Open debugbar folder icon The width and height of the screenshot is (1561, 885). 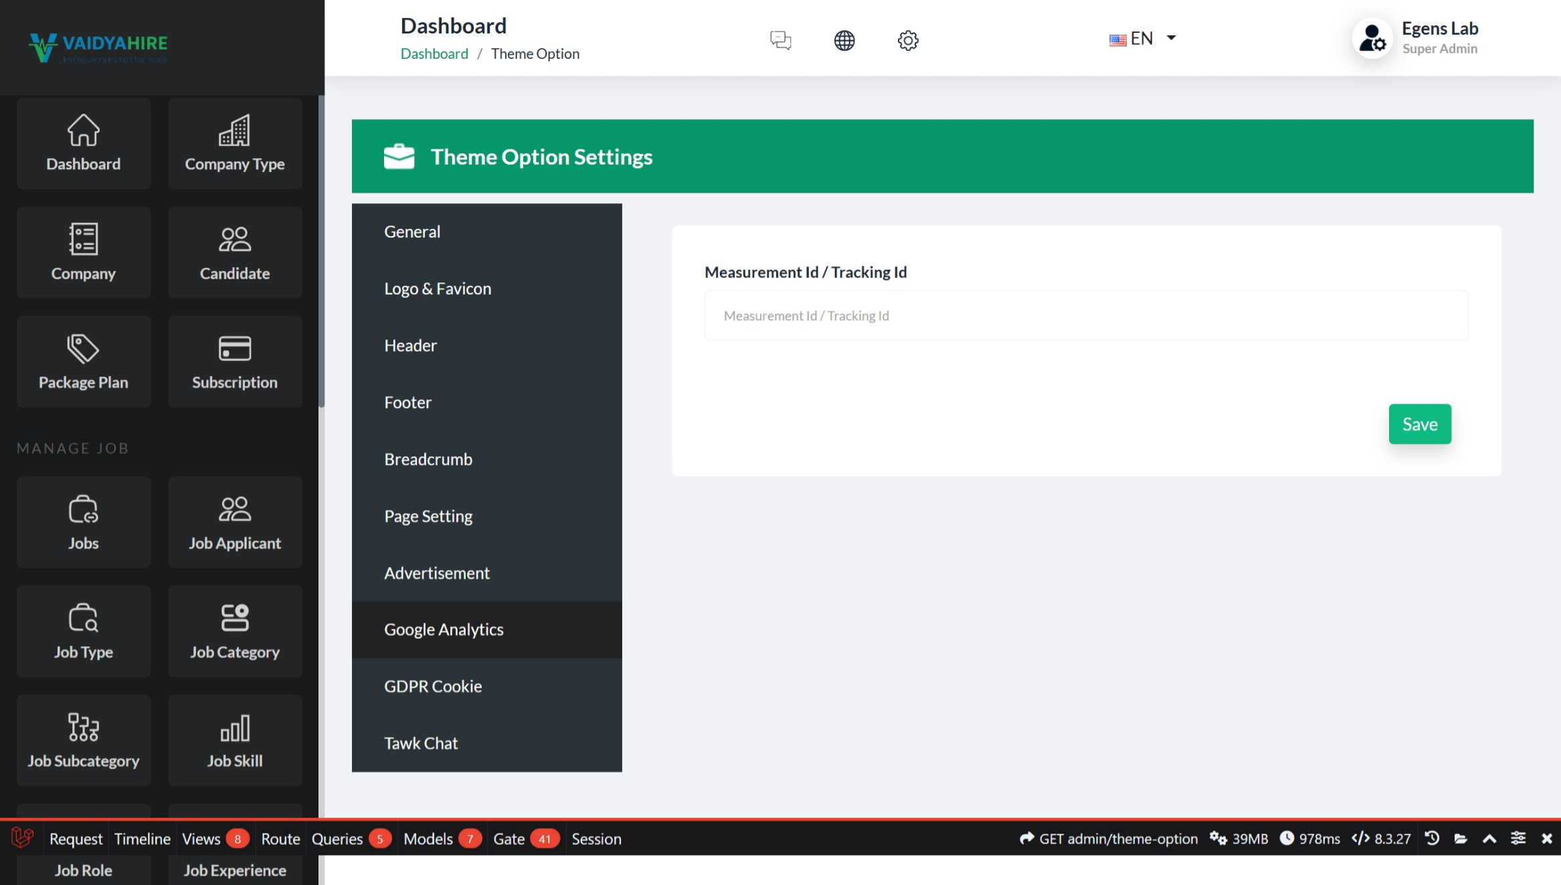coord(1461,838)
